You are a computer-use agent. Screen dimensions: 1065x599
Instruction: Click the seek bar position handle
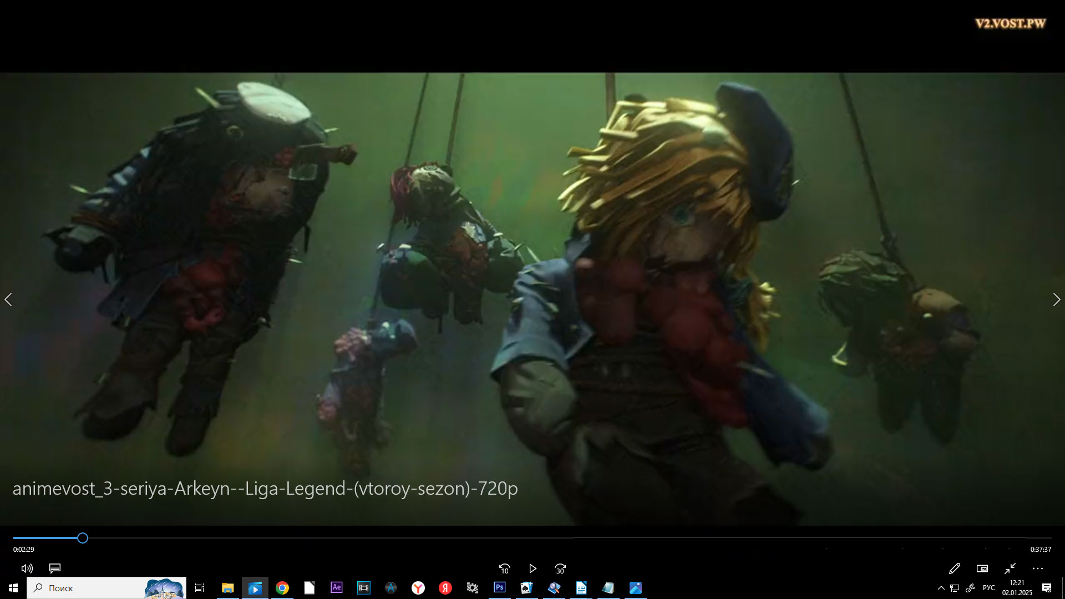[x=83, y=538]
